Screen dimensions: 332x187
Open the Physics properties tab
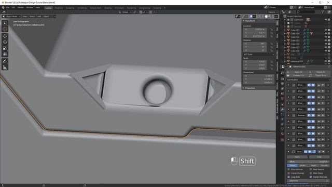point(282,119)
